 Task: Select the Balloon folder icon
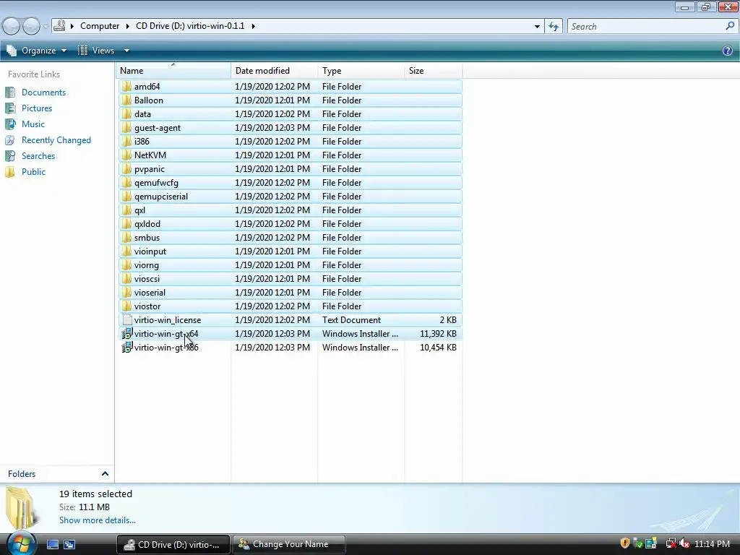point(126,100)
